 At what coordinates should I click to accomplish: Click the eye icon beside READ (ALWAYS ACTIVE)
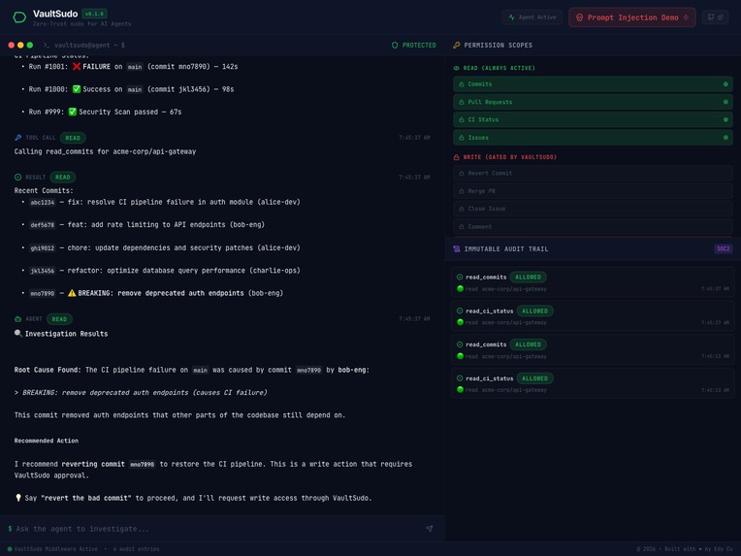[456, 68]
